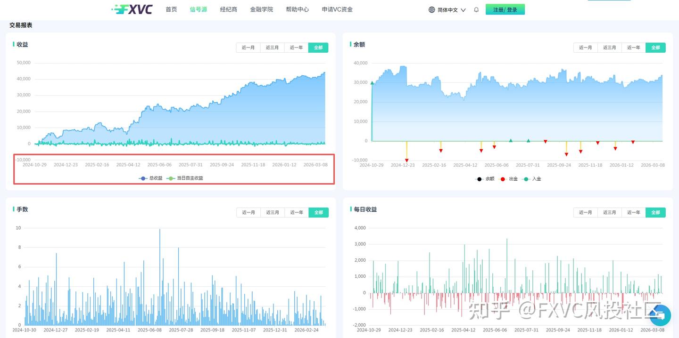This screenshot has width=679, height=338.
Task: Click the globe language icon
Action: pyautogui.click(x=431, y=9)
